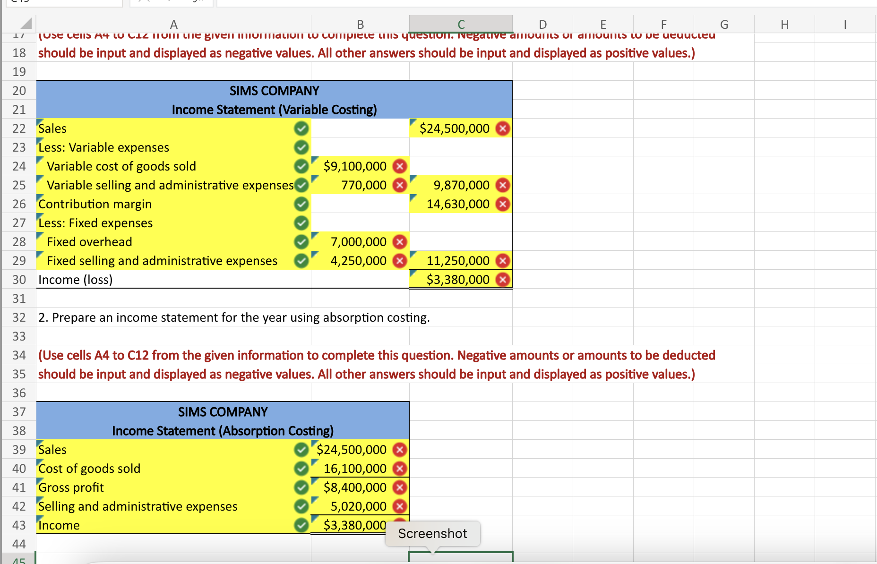The width and height of the screenshot is (877, 564).
Task: Click the red X next to $24,500,000 sales value
Action: (x=503, y=128)
